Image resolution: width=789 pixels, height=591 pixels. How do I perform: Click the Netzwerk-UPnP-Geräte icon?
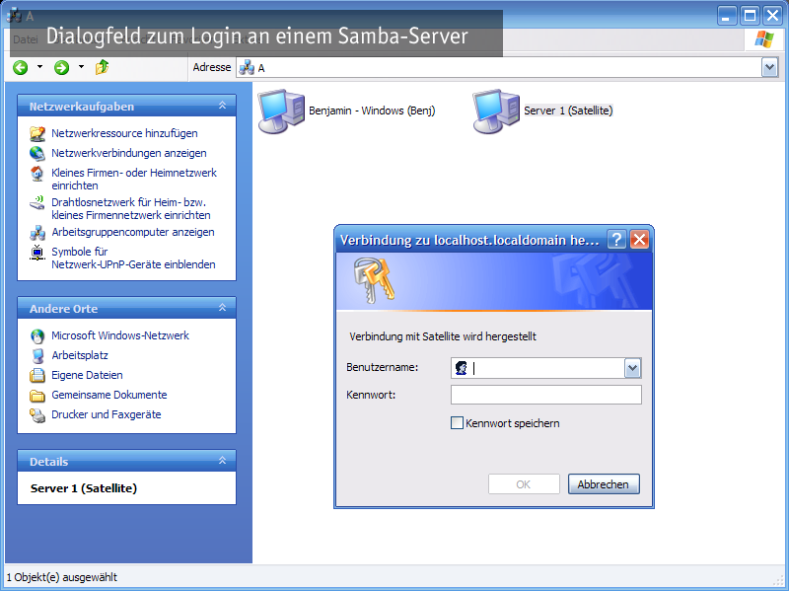pos(37,253)
